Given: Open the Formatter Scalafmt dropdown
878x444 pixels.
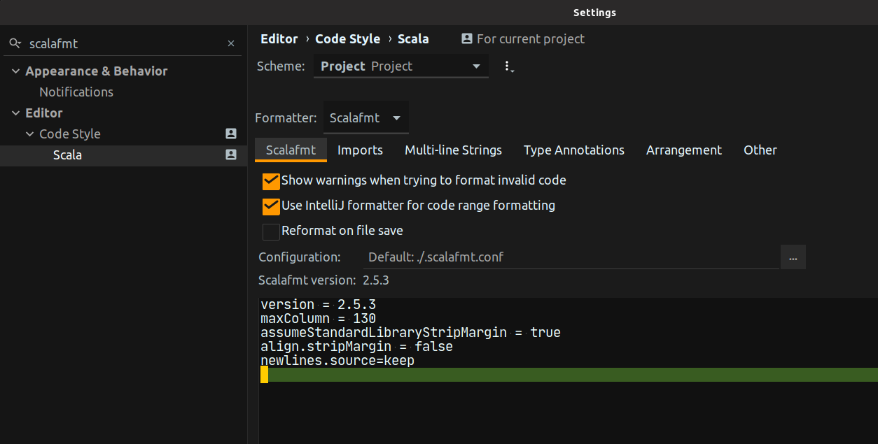Looking at the screenshot, I should [x=365, y=118].
